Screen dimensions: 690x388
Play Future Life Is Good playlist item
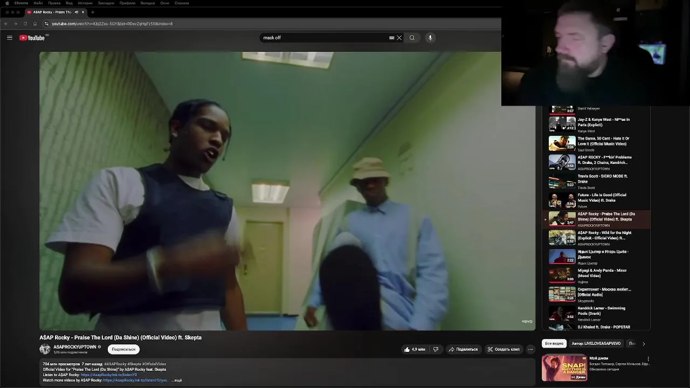[596, 200]
